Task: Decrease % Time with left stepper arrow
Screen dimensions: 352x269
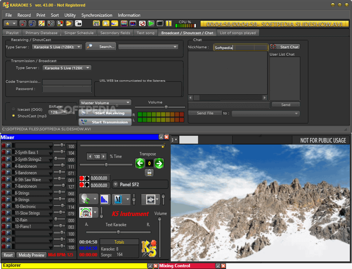Action: tap(90, 156)
